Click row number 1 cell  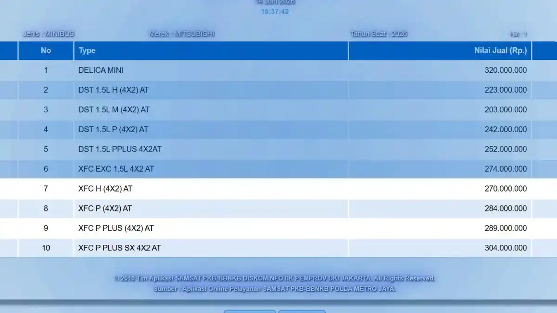click(46, 70)
